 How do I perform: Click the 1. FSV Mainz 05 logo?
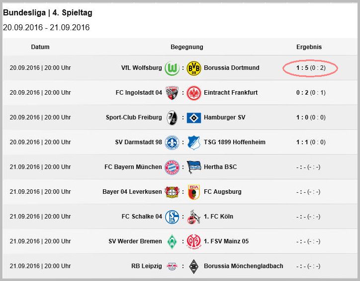pyautogui.click(x=194, y=242)
